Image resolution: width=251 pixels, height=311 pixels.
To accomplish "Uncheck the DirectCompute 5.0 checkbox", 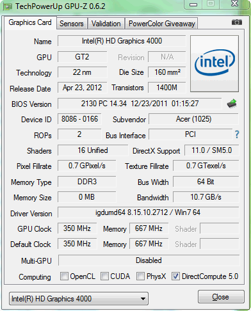I will pos(175,276).
